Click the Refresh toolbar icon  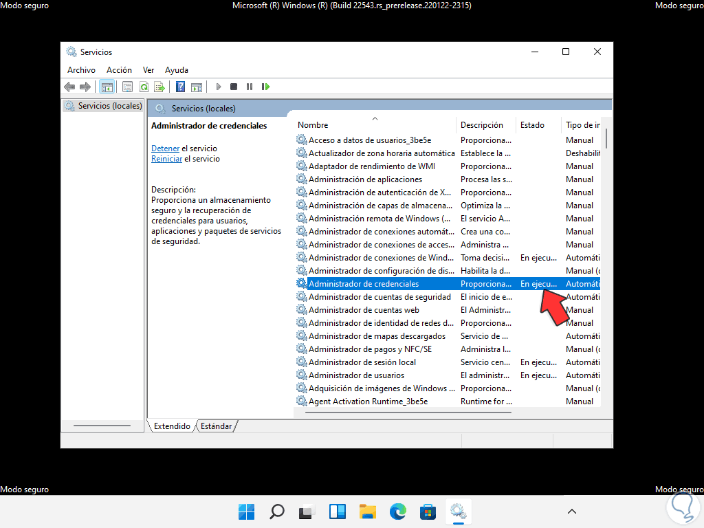point(144,87)
